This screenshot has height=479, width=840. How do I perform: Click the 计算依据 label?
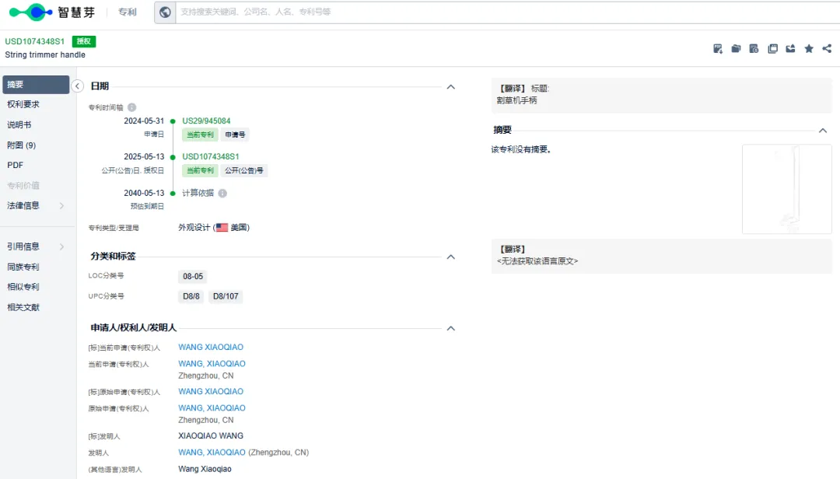pos(198,193)
